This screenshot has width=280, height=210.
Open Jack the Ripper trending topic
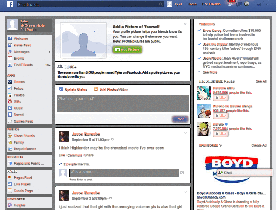tap(215, 44)
